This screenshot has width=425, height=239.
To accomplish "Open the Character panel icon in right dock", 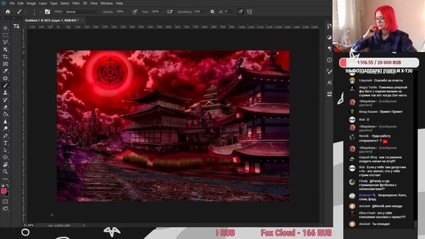I will click(329, 82).
